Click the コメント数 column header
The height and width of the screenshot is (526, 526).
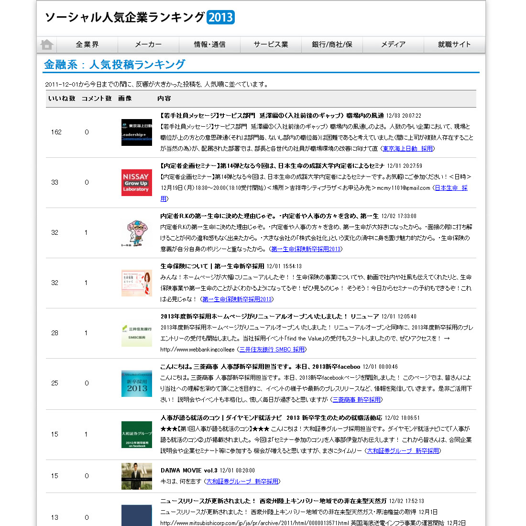[x=97, y=99]
